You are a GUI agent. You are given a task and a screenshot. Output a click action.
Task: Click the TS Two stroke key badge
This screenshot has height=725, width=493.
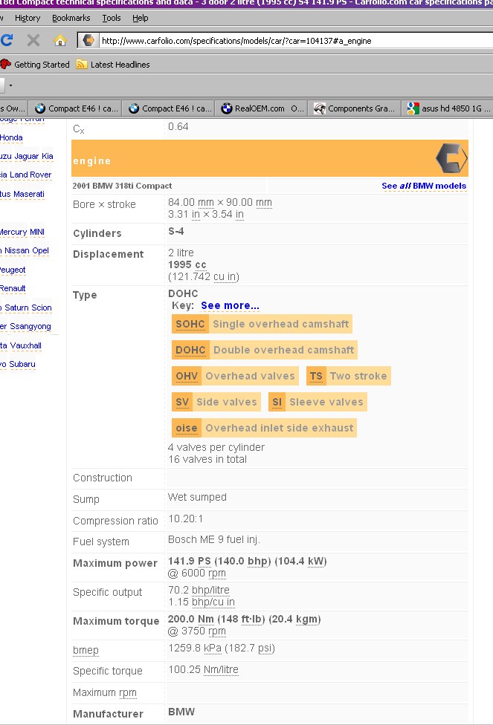pos(349,376)
